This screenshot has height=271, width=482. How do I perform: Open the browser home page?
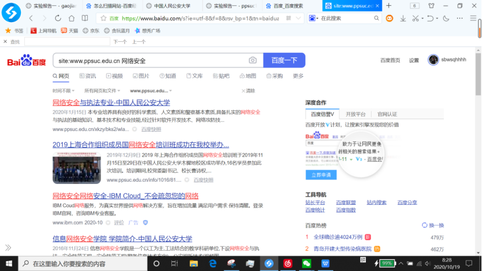[x=71, y=19]
